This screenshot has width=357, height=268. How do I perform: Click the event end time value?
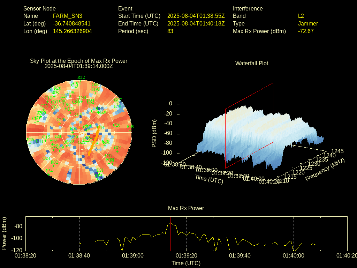(x=196, y=24)
